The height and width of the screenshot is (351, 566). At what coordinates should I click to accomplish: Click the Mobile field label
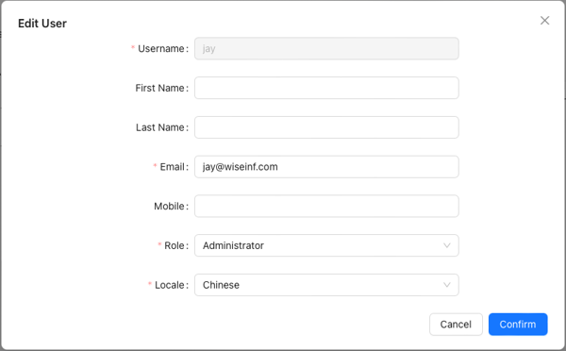coord(169,206)
